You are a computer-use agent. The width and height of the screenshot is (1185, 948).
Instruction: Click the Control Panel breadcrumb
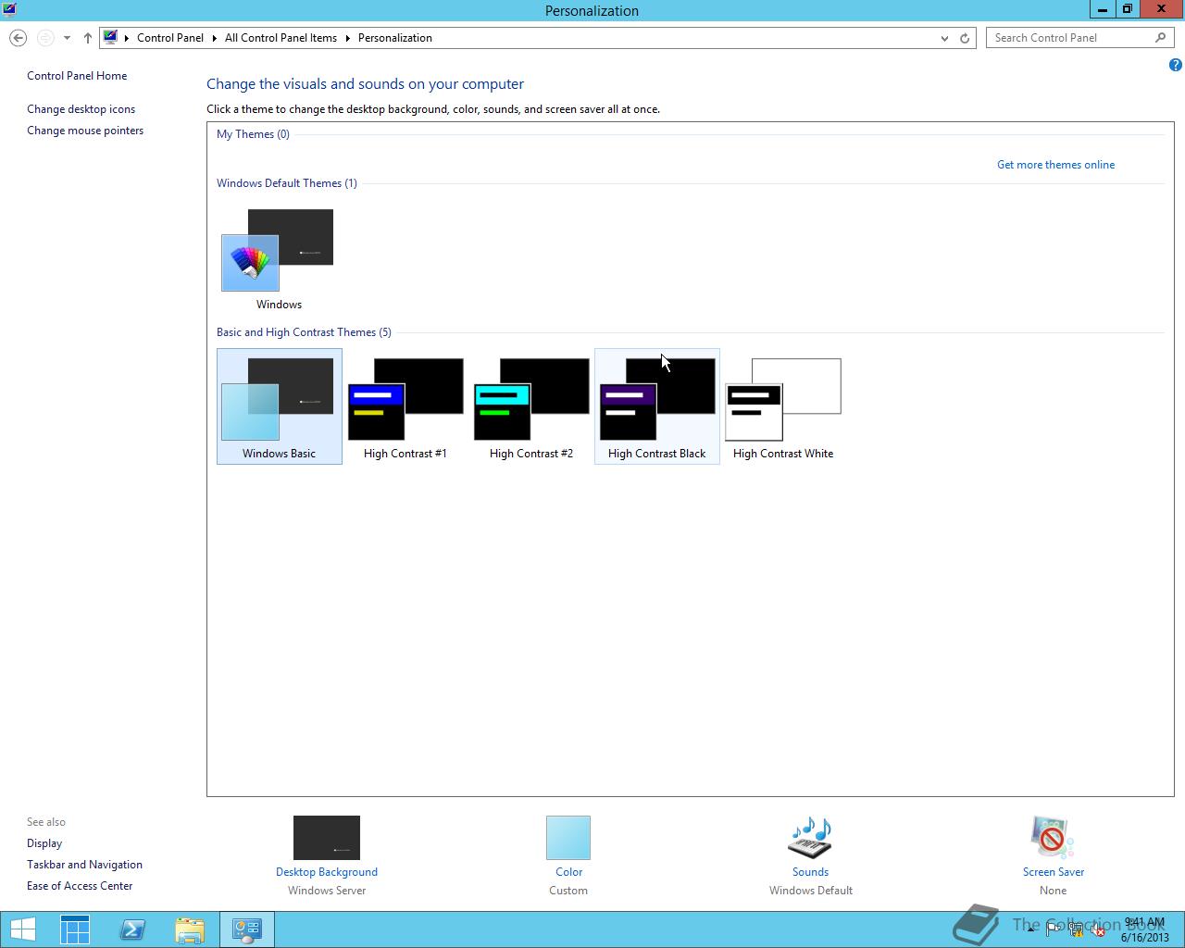click(x=170, y=38)
